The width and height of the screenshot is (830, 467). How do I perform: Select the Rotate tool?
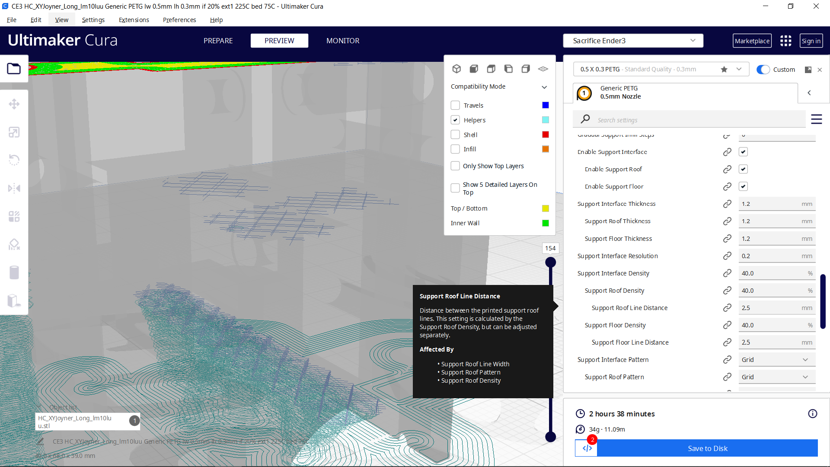(x=14, y=160)
